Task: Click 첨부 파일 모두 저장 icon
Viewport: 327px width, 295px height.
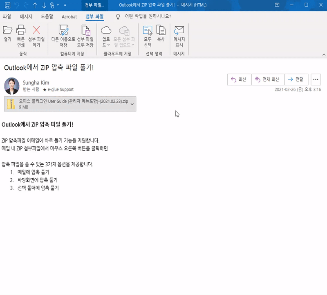Action: pyautogui.click(x=85, y=36)
